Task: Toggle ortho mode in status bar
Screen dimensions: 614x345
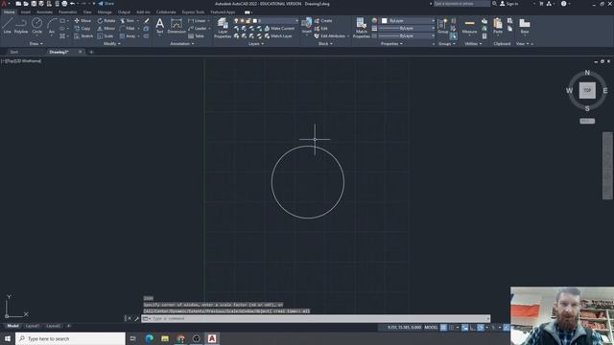Action: tap(473, 328)
